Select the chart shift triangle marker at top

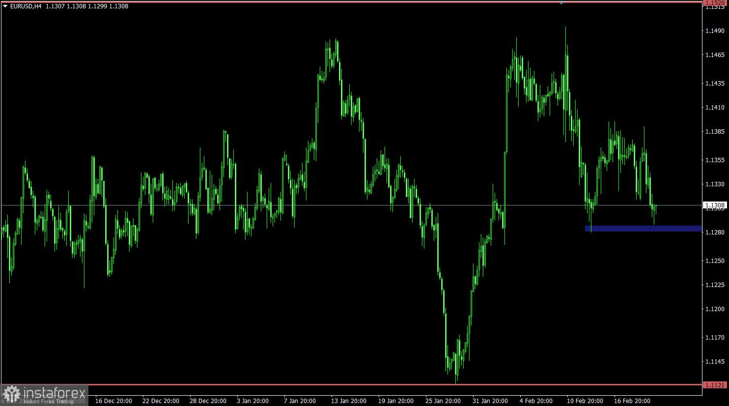coord(561,3)
